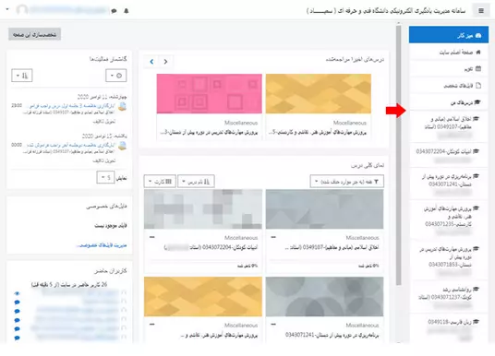
Task: Expand the user menu arrow in header
Action: (x=7, y=9)
